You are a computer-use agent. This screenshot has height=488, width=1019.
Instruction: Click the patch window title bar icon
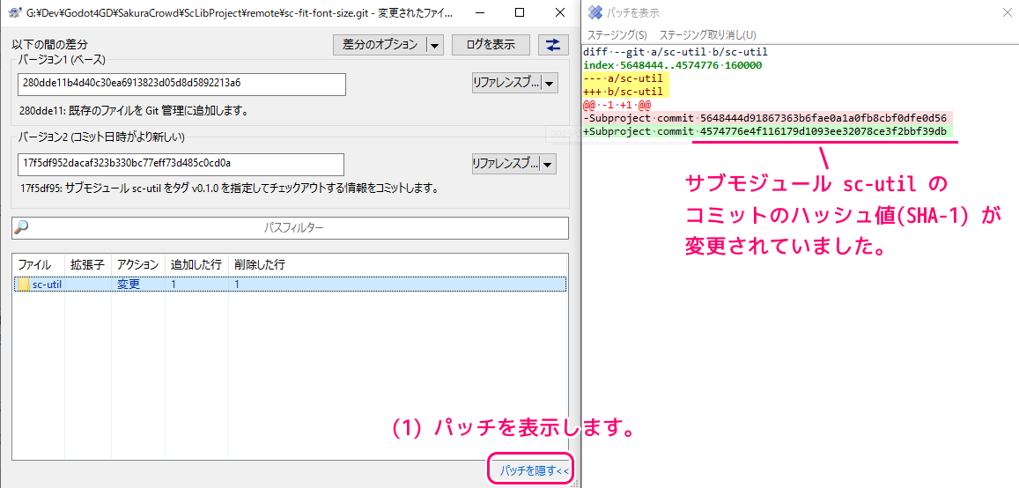(x=595, y=13)
